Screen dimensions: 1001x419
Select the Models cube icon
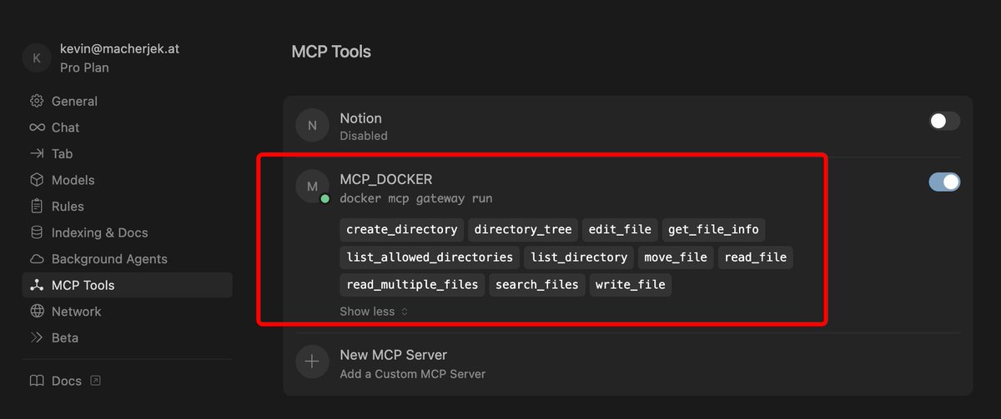point(37,180)
